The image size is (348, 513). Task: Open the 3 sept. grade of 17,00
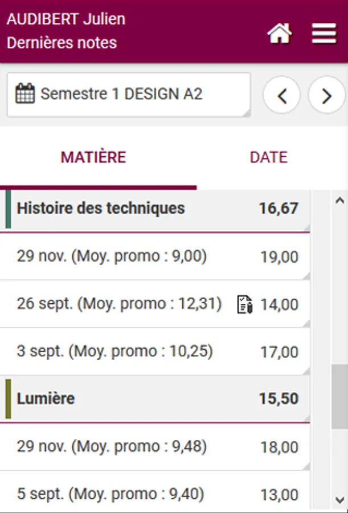pyautogui.click(x=154, y=352)
